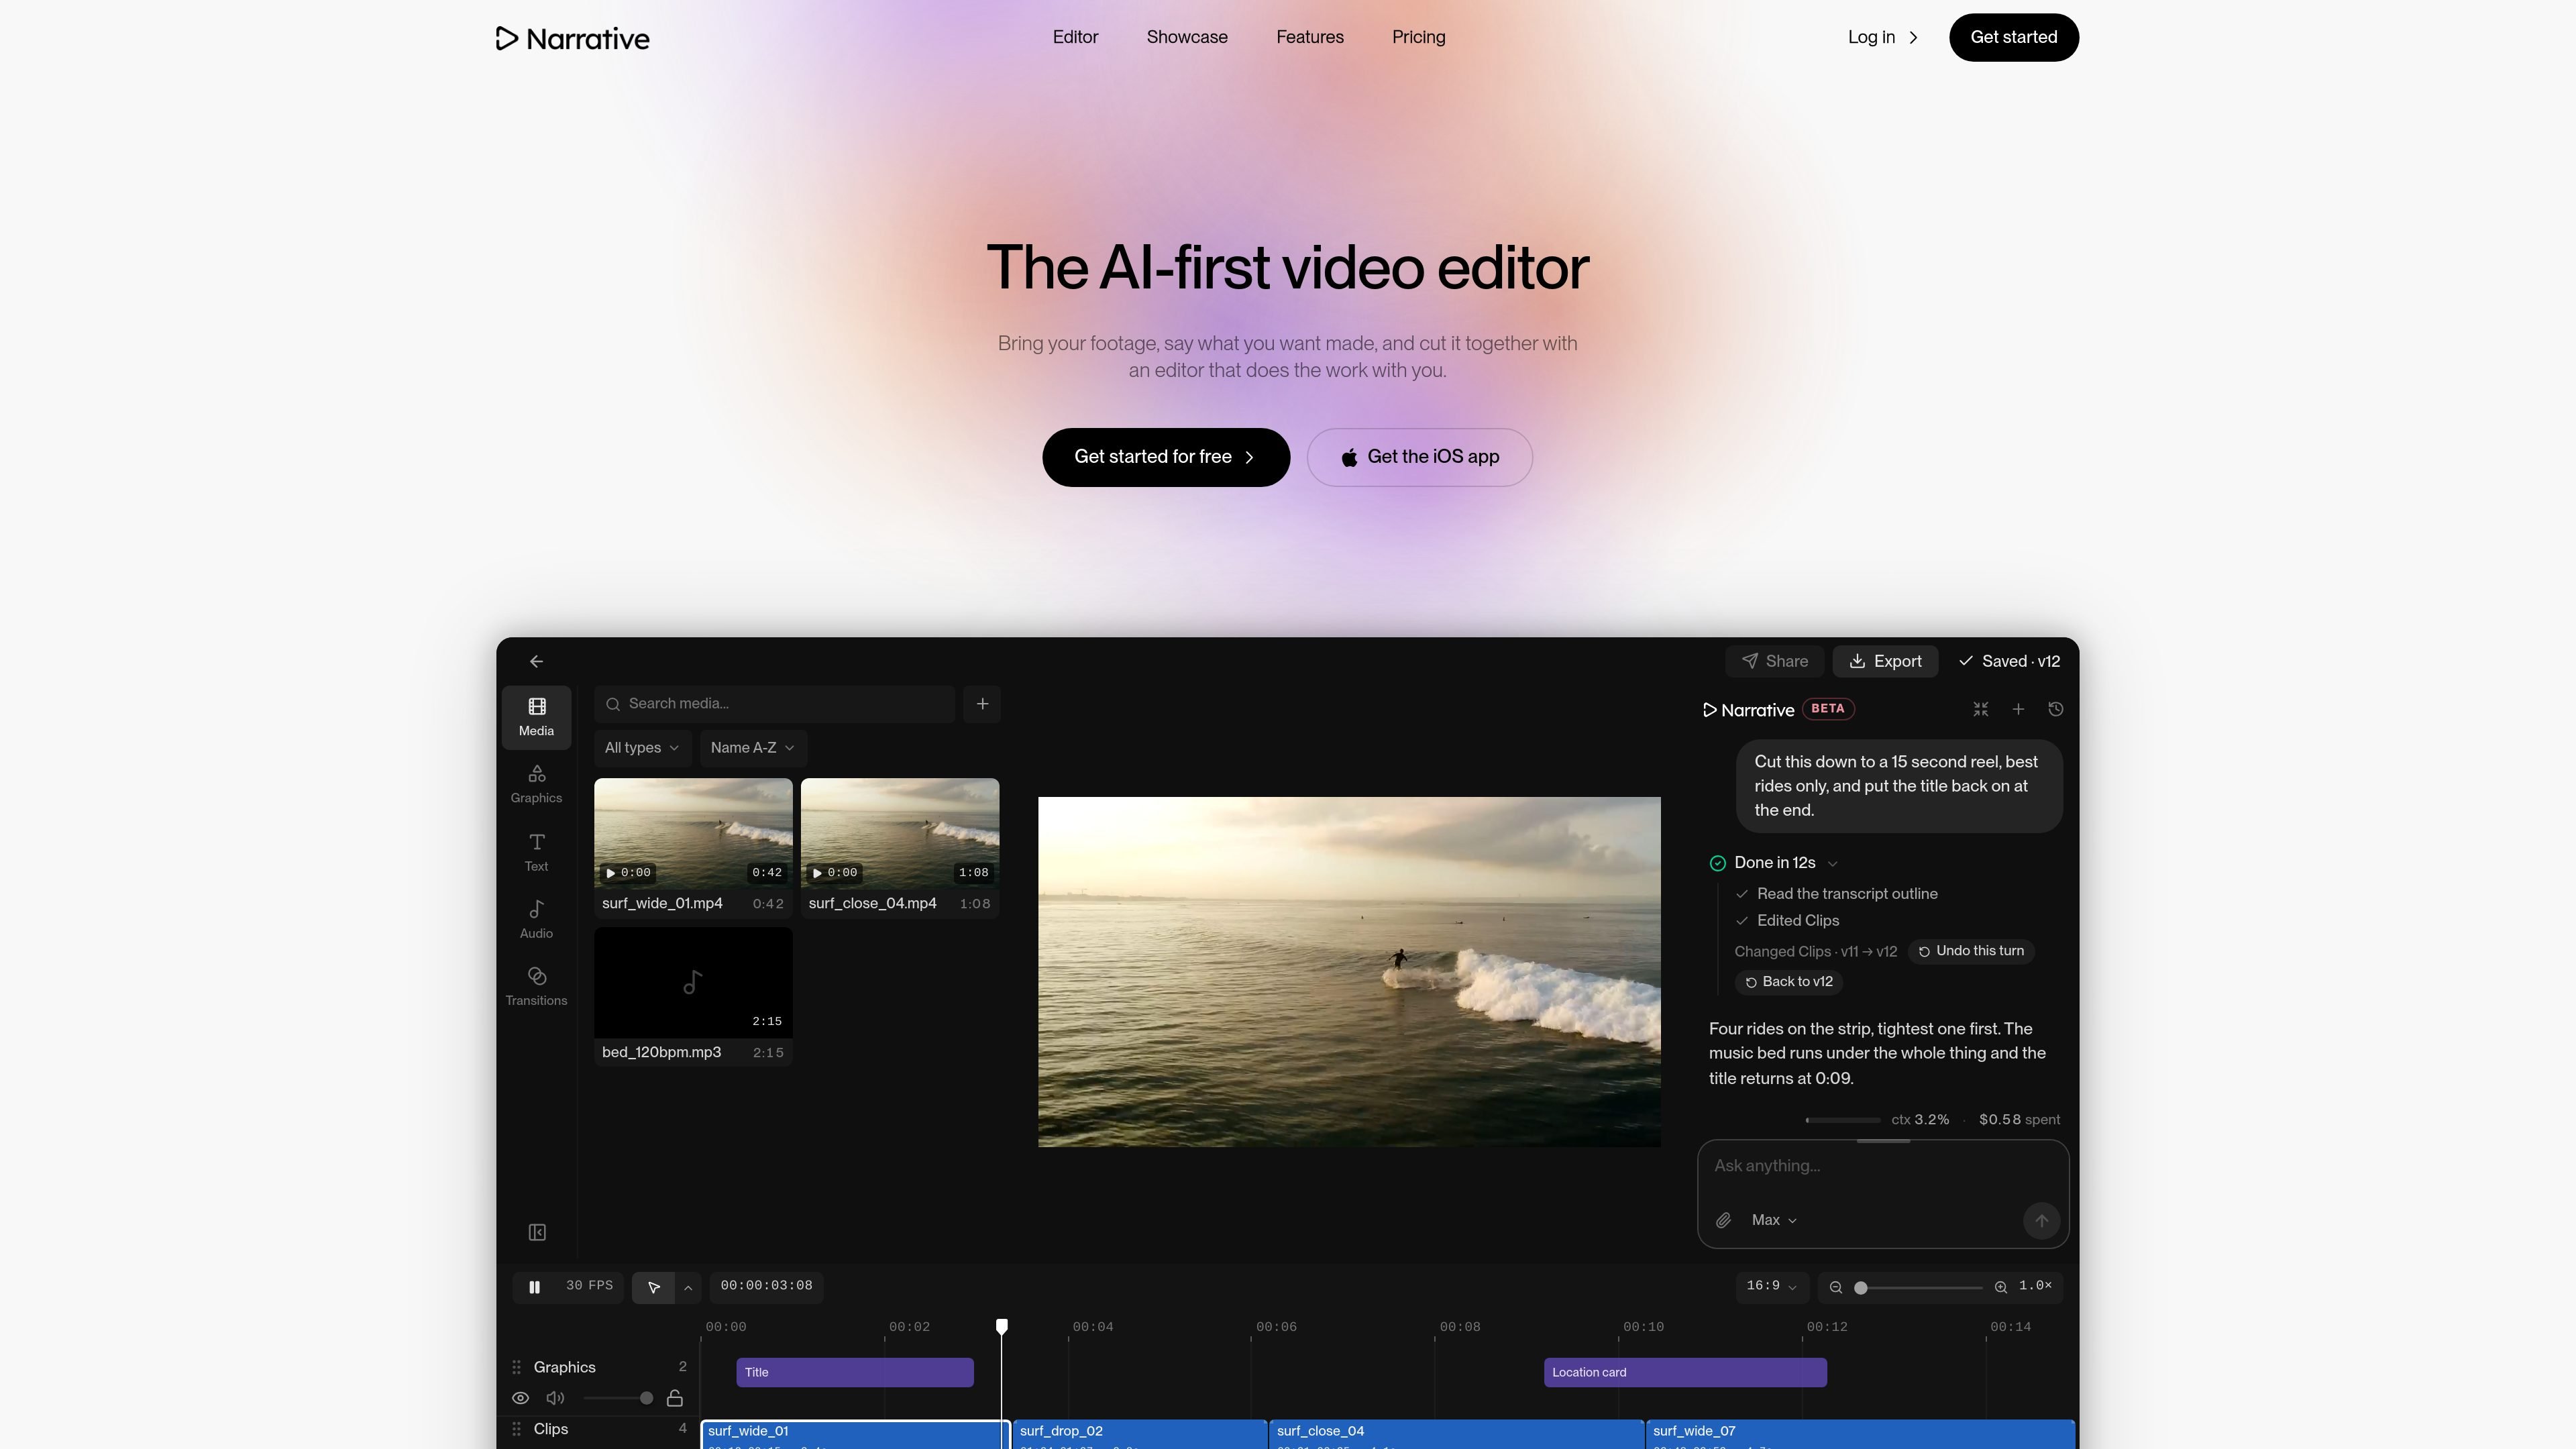Screen dimensions: 2576x1449
Task: Click the timeline zoom slider handle
Action: coord(1860,1287)
